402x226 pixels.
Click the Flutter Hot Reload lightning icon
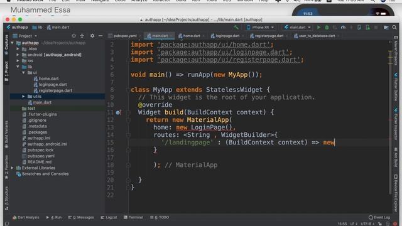[x=351, y=27]
